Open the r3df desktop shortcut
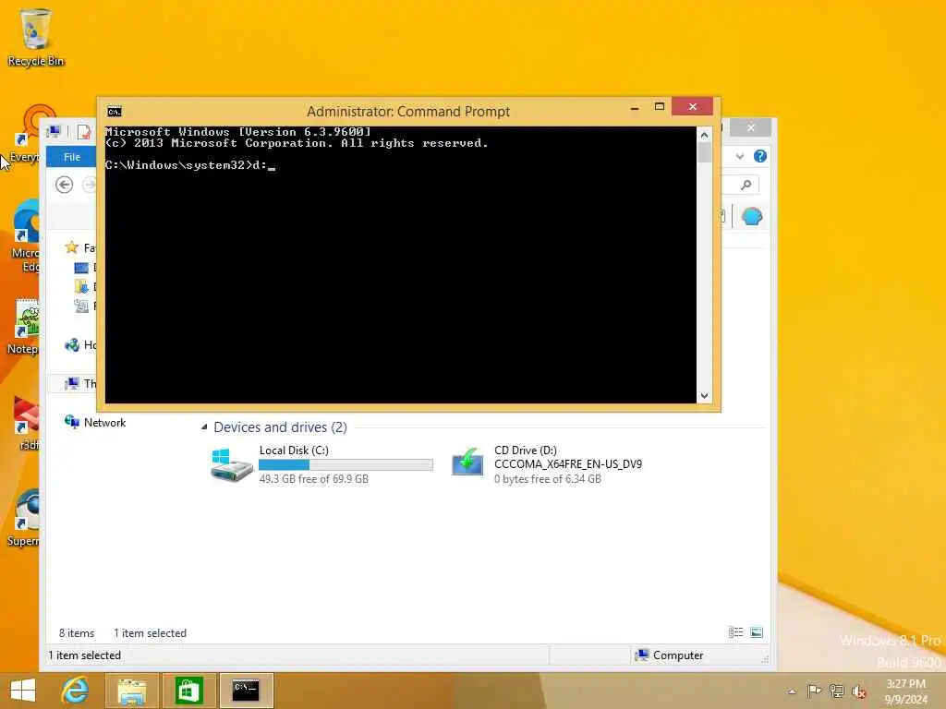Viewport: 946px width, 709px height. click(27, 423)
